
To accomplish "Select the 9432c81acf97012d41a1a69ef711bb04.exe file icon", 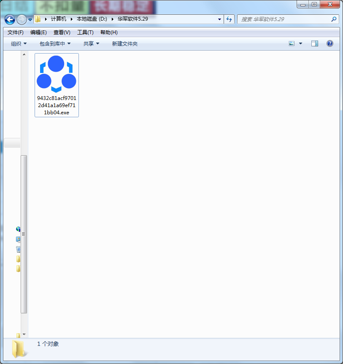I will point(57,74).
